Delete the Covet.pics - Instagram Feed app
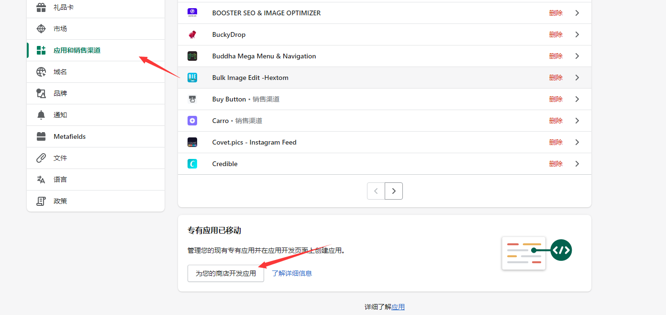Screen dimensions: 666x315 [x=556, y=142]
